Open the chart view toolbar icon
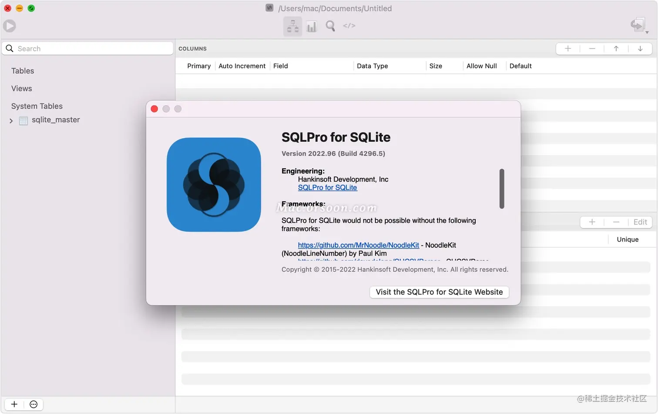 tap(312, 26)
